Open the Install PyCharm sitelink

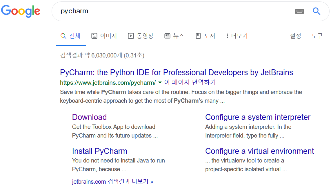click(x=100, y=151)
